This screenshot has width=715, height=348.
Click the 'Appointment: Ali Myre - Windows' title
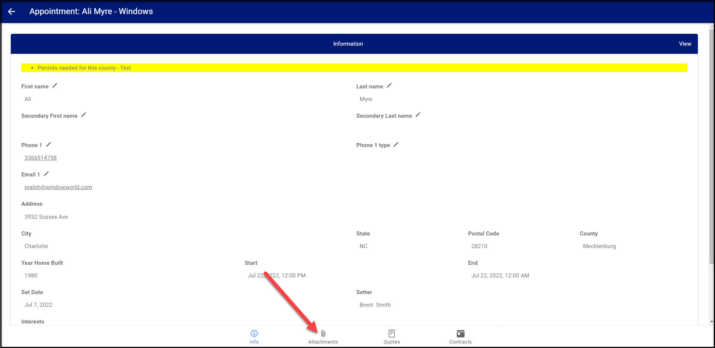pos(91,12)
